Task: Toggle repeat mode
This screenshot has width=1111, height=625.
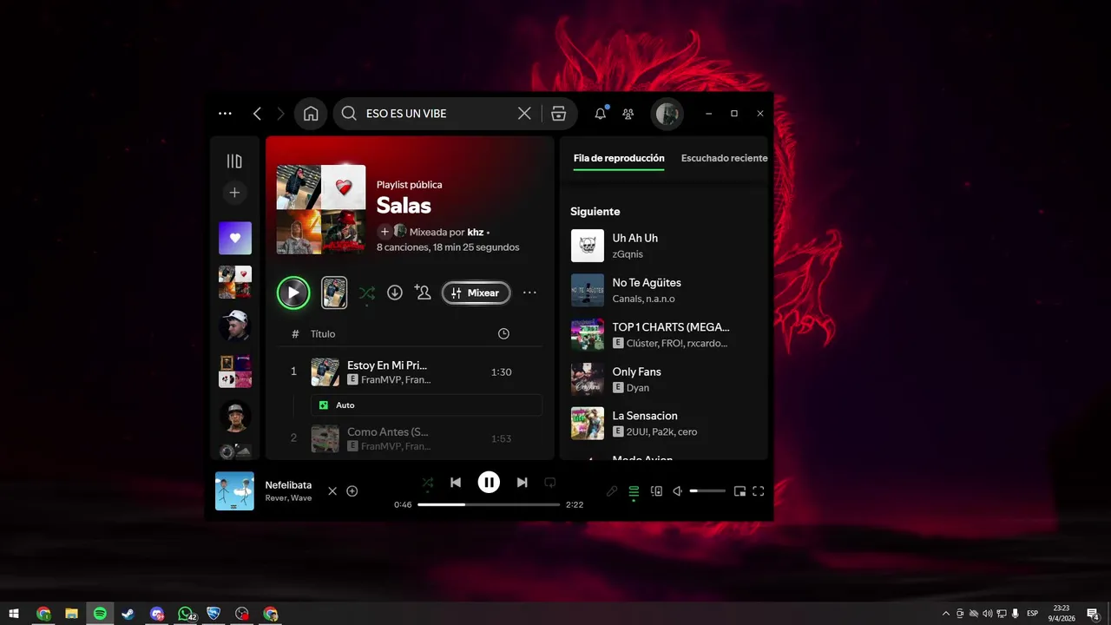Action: (x=549, y=483)
